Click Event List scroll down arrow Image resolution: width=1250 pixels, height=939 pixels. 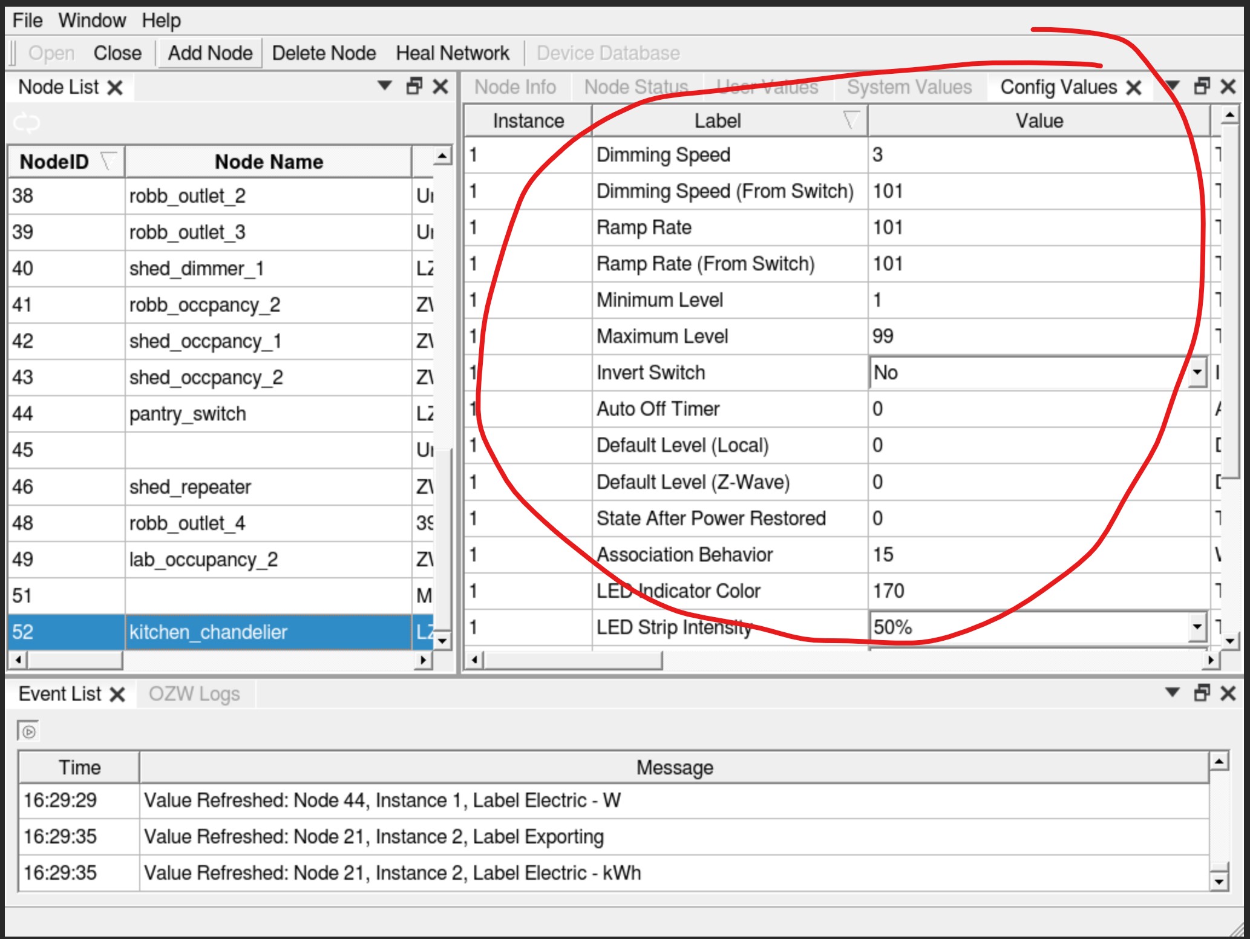coord(1219,882)
